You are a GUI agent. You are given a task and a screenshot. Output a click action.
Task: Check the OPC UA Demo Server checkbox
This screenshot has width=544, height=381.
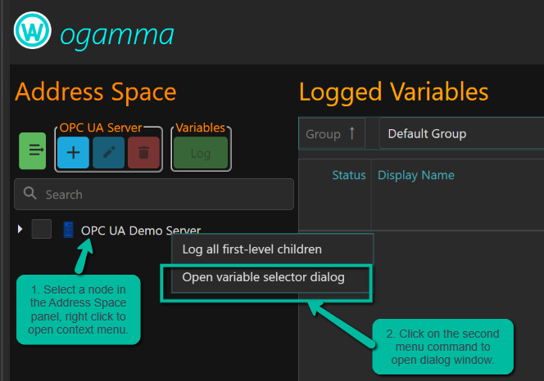click(x=42, y=230)
